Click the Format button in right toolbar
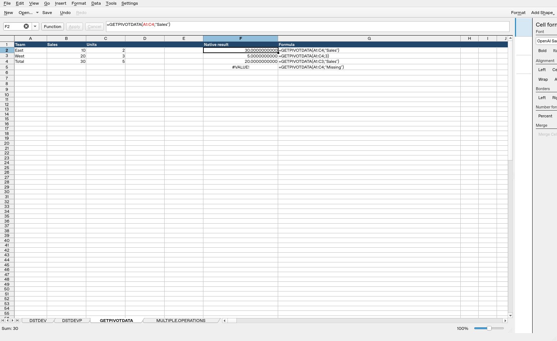Screen dimensions: 557x341 tap(518, 13)
